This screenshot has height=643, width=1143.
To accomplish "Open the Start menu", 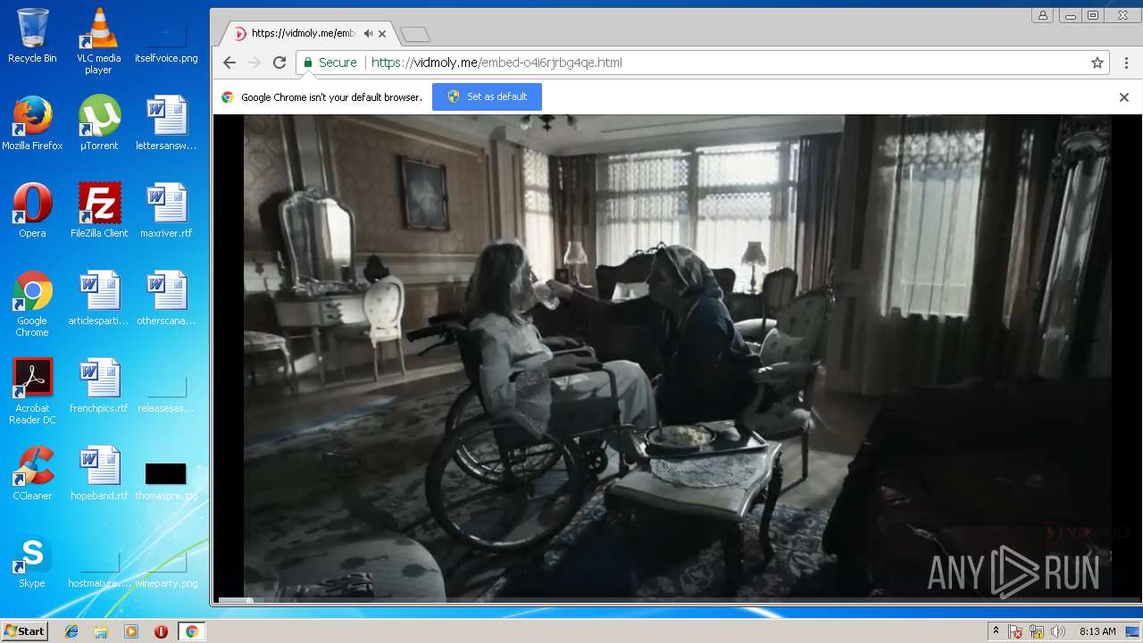I will tap(24, 631).
